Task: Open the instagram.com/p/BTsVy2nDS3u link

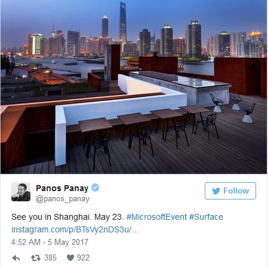Action: point(75,229)
